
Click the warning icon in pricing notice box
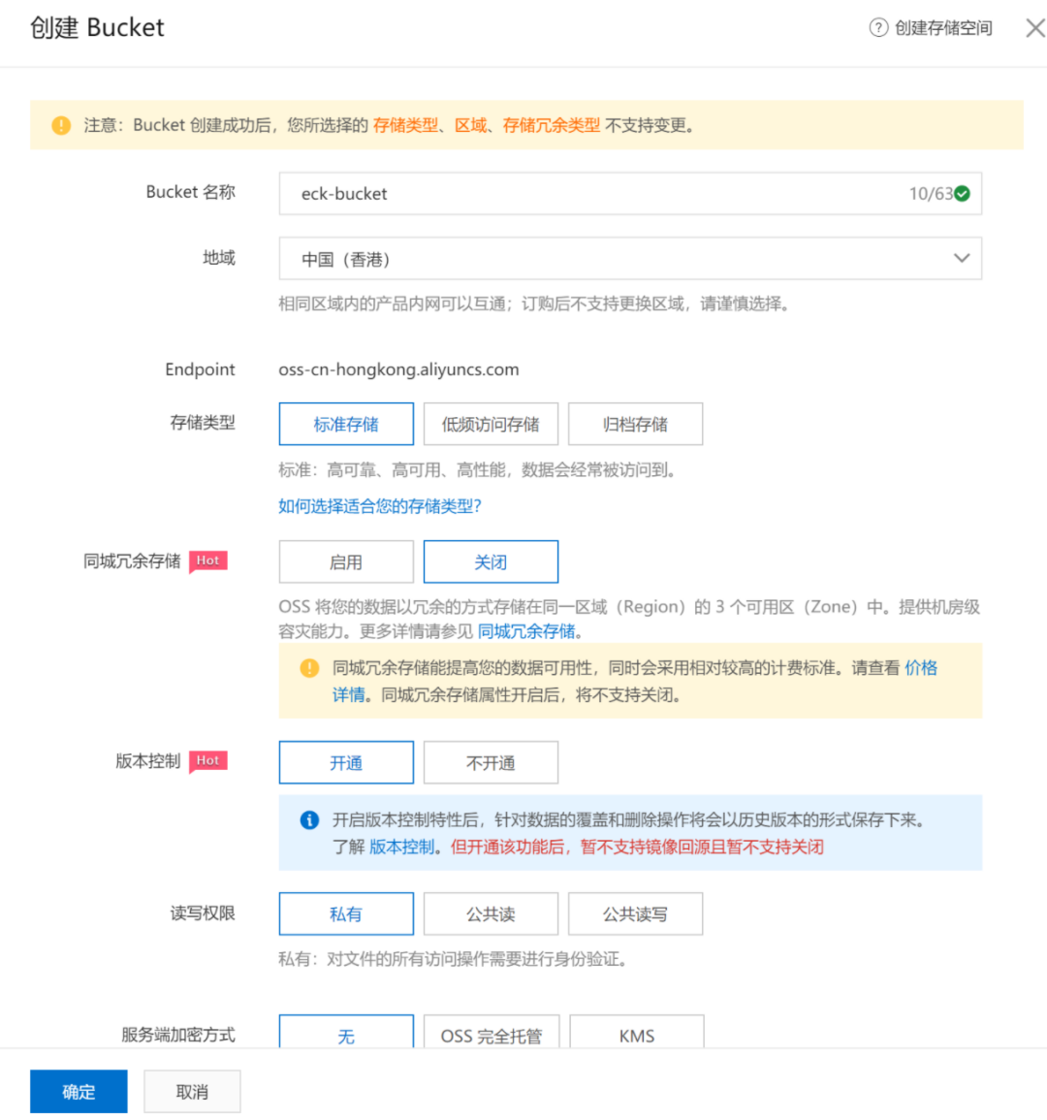(309, 668)
